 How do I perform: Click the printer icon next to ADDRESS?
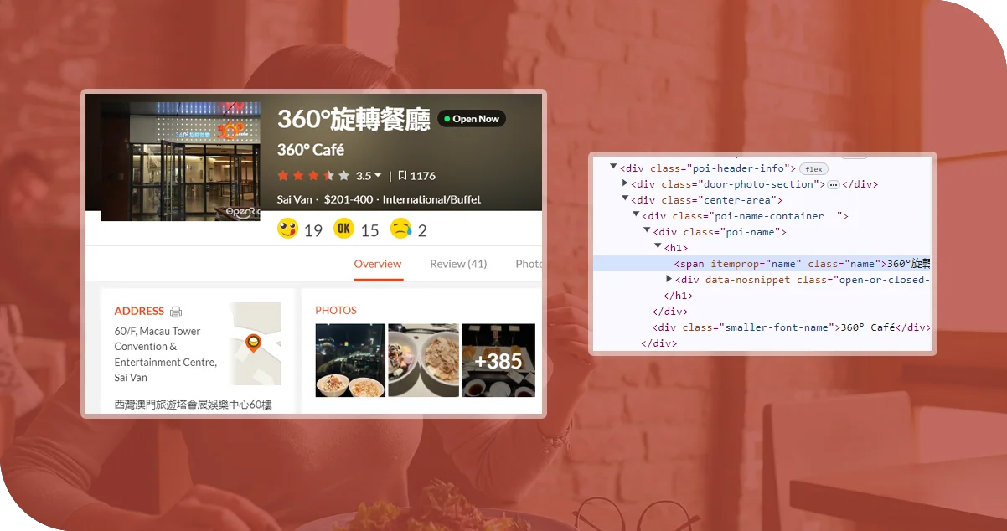[176, 312]
